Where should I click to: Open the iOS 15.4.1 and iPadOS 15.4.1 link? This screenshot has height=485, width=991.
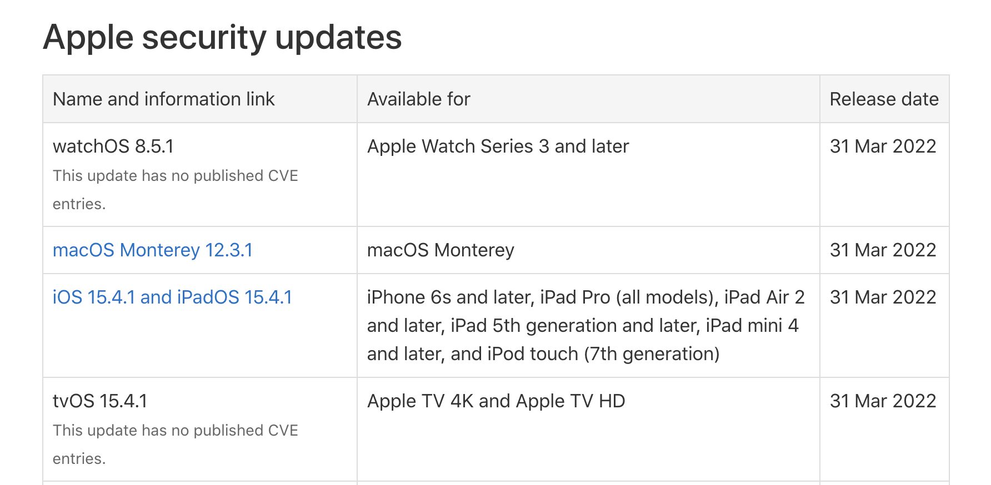tap(172, 297)
